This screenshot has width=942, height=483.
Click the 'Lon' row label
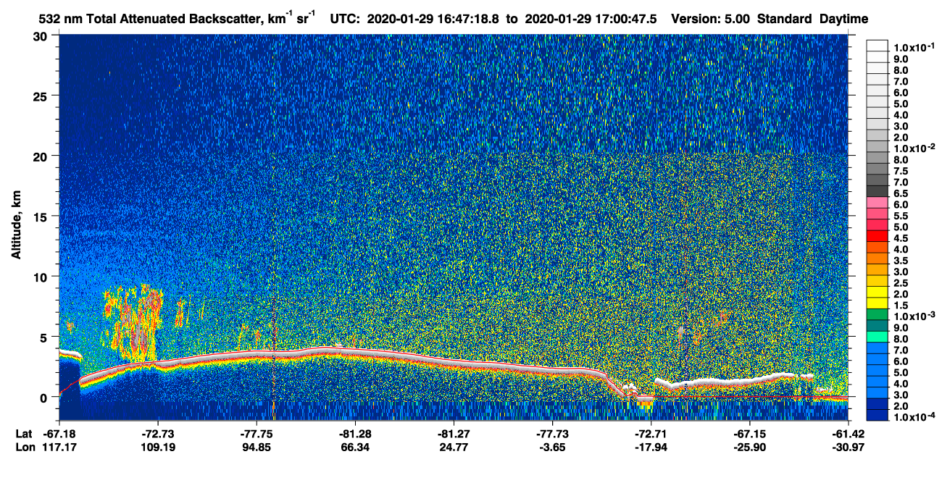tap(25, 448)
